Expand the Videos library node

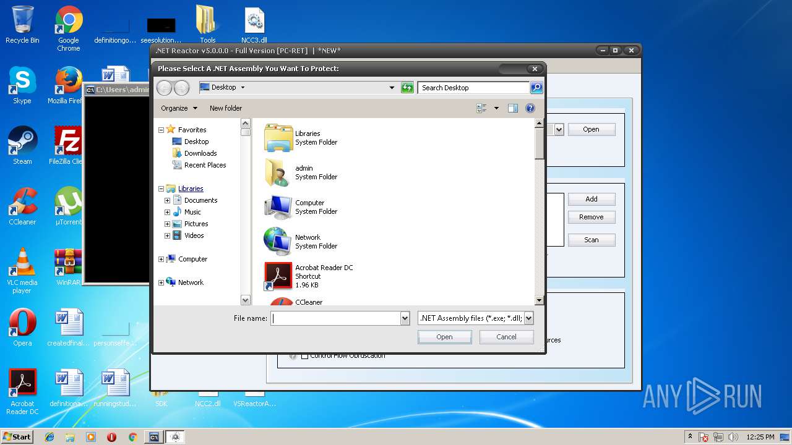167,235
